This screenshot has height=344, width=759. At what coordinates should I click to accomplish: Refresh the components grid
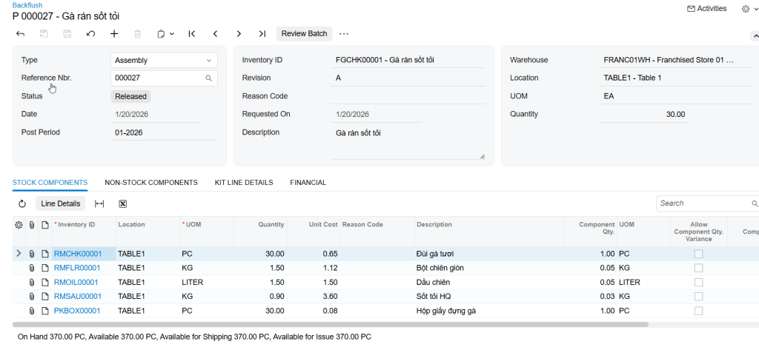(x=21, y=204)
